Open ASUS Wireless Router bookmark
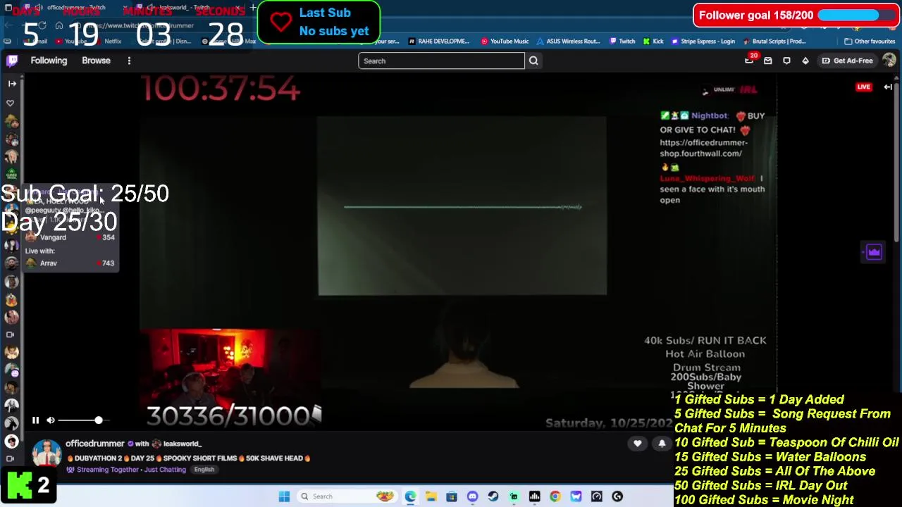 pyautogui.click(x=569, y=41)
